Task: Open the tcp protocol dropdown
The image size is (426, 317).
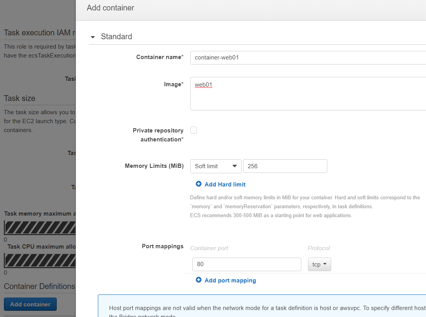Action: click(x=319, y=265)
